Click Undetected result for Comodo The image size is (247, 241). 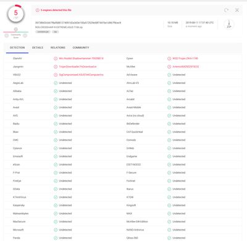179,140
